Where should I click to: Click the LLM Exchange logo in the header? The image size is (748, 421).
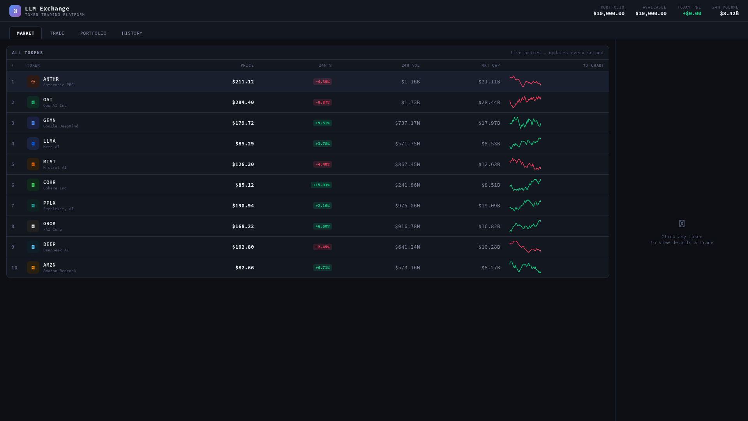tap(15, 11)
